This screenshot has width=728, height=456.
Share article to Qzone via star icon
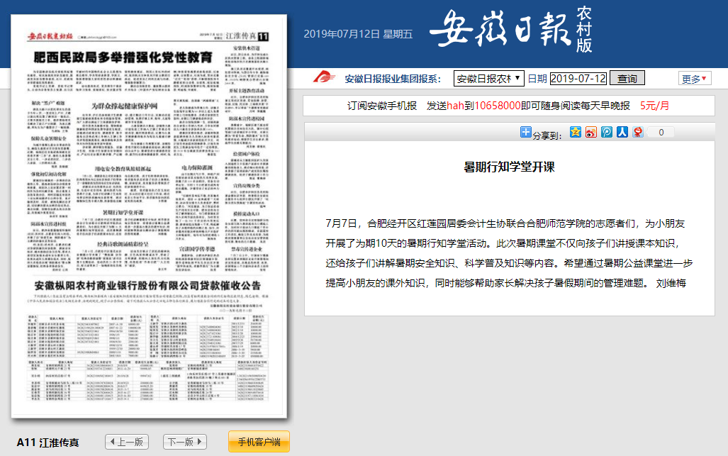(x=576, y=132)
